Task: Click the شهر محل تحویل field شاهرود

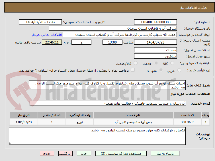Action: (x=155, y=56)
